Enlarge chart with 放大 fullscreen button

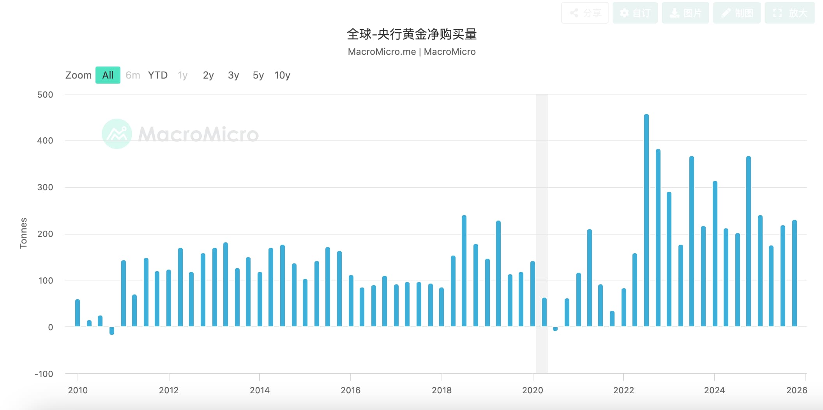tap(789, 13)
